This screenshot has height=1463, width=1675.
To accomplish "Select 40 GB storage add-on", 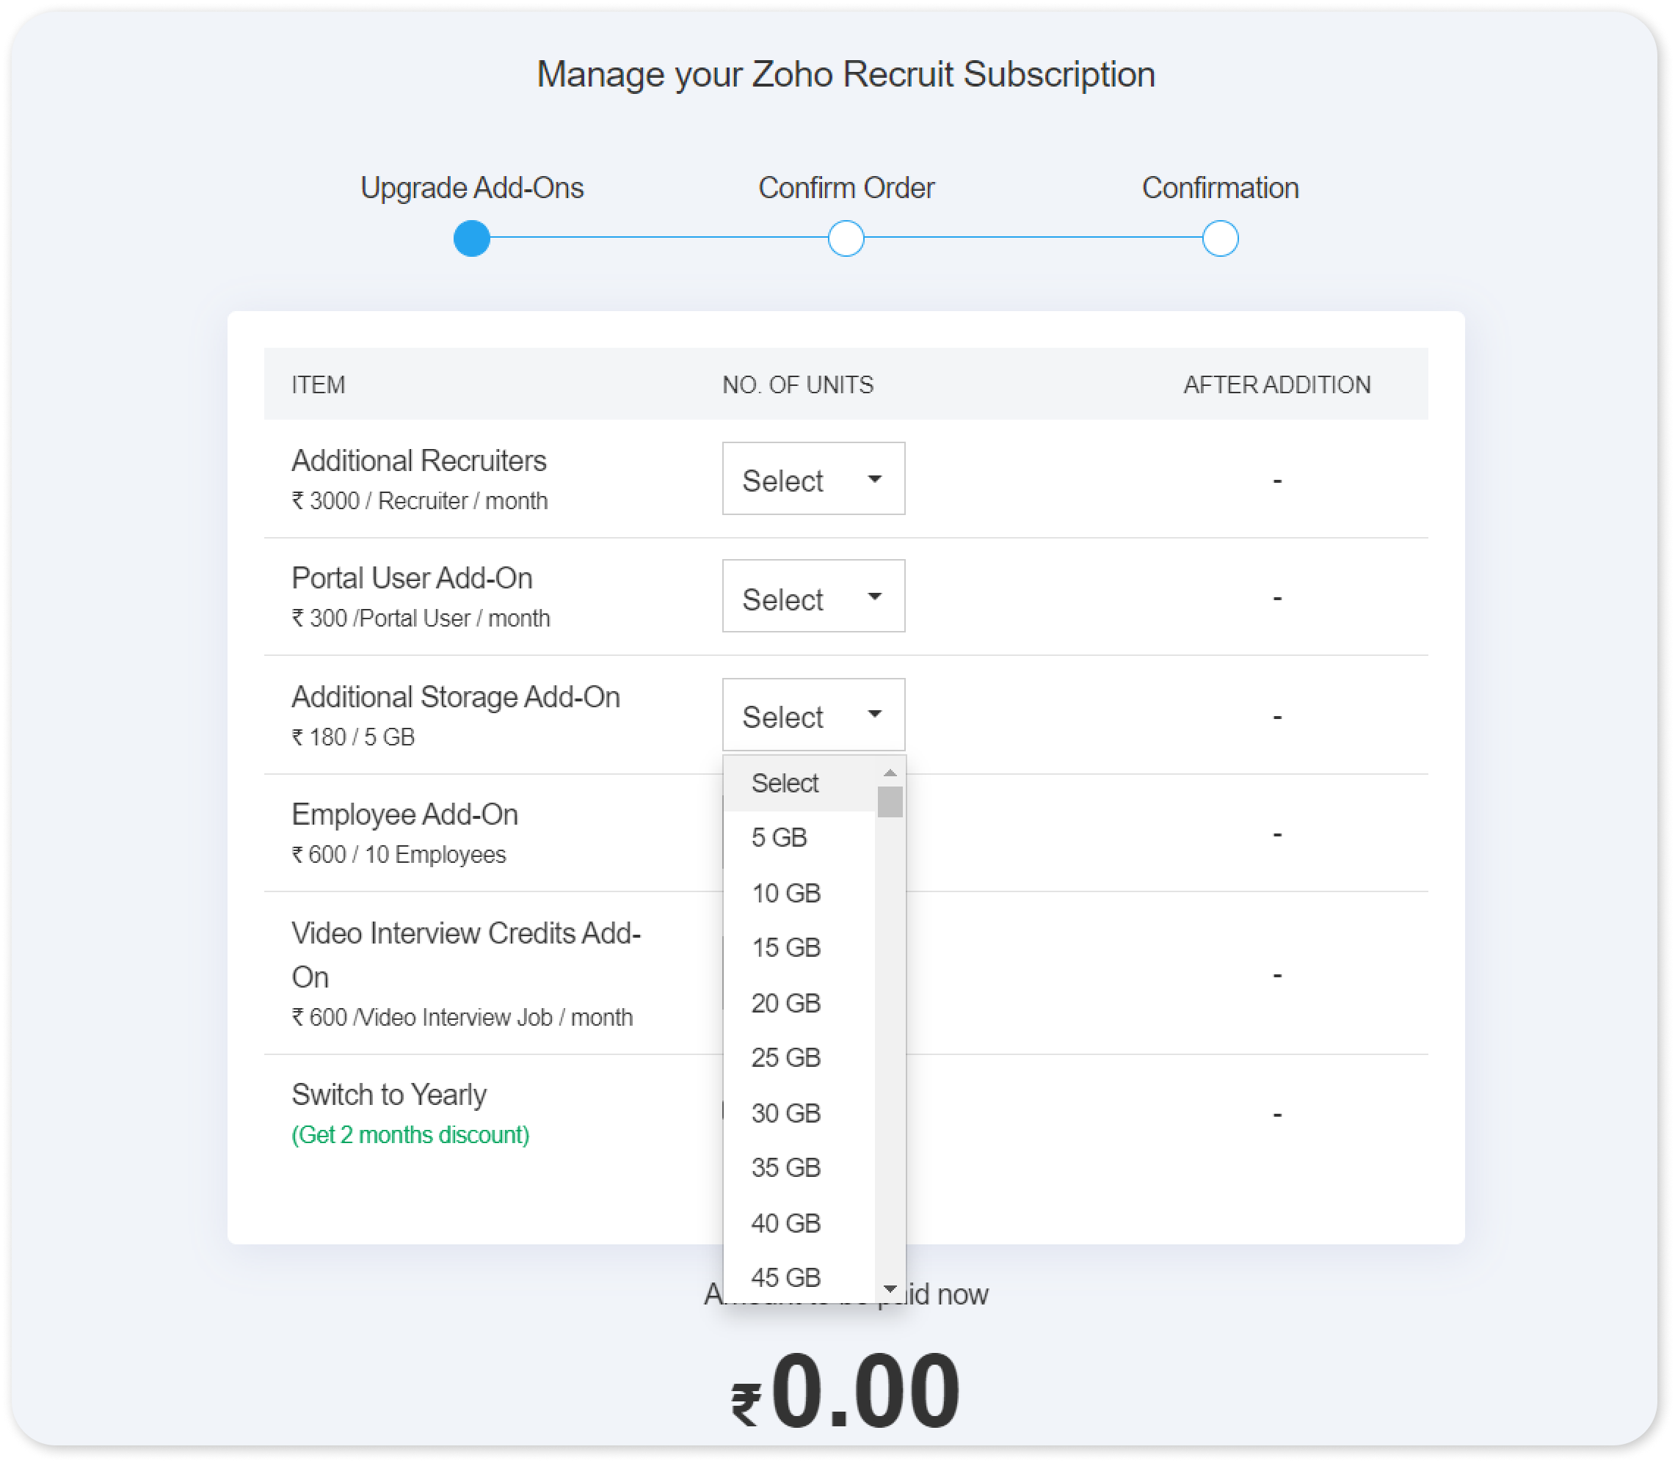I will click(x=785, y=1224).
